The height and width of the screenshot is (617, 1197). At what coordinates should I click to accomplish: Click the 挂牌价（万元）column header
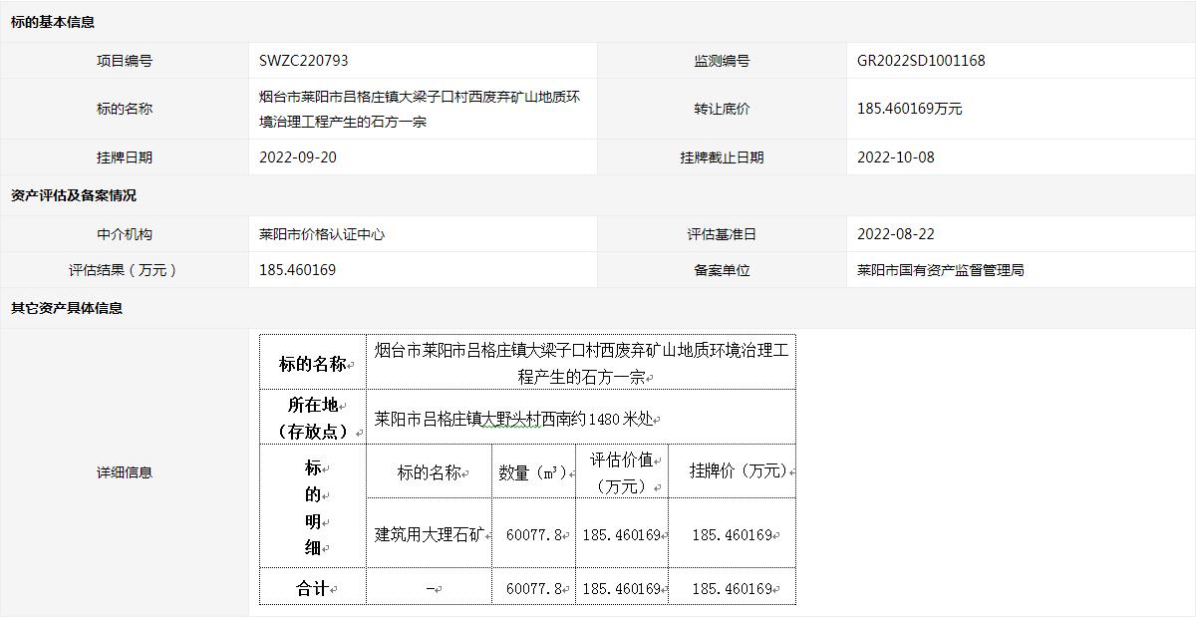(739, 470)
